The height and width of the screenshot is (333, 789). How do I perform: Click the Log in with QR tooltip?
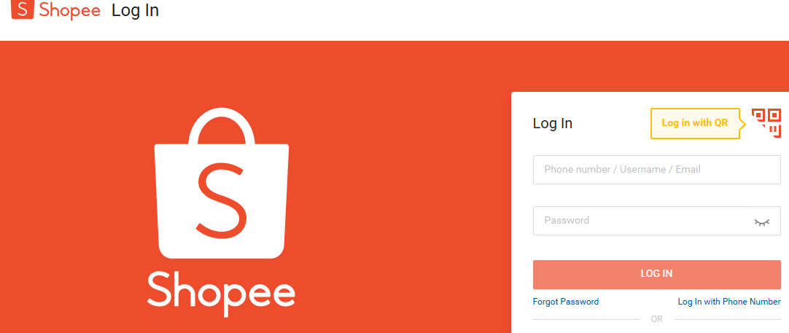(695, 123)
